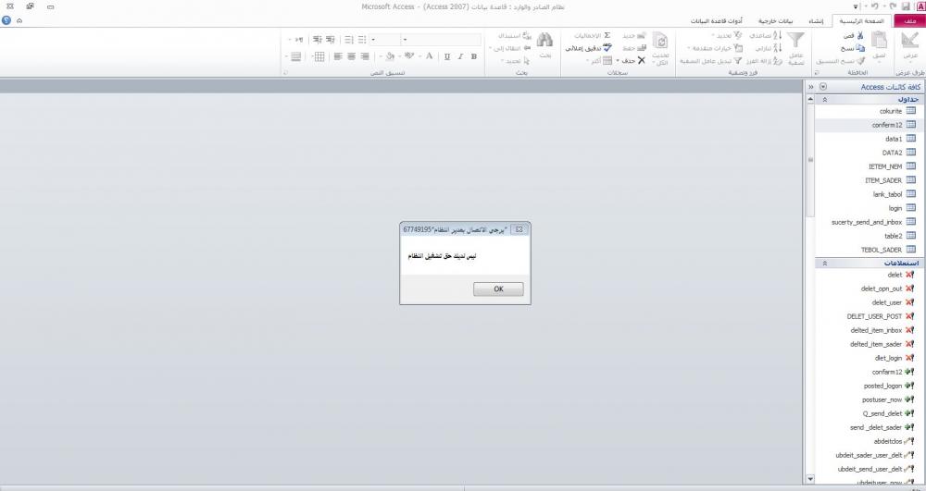This screenshot has width=926, height=491.
Task: Click the Spelling check icon (تدقيق إملائي)
Action: (607, 48)
